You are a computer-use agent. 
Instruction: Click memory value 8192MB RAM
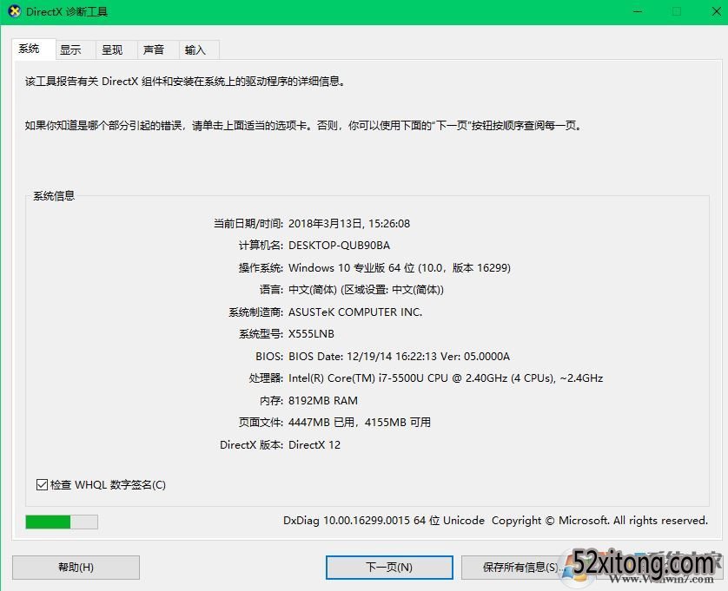(x=322, y=400)
